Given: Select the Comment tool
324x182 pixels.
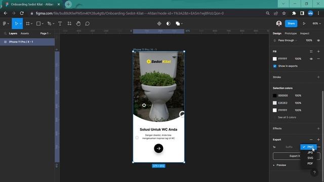Looking at the screenshot, I should point(87,24).
